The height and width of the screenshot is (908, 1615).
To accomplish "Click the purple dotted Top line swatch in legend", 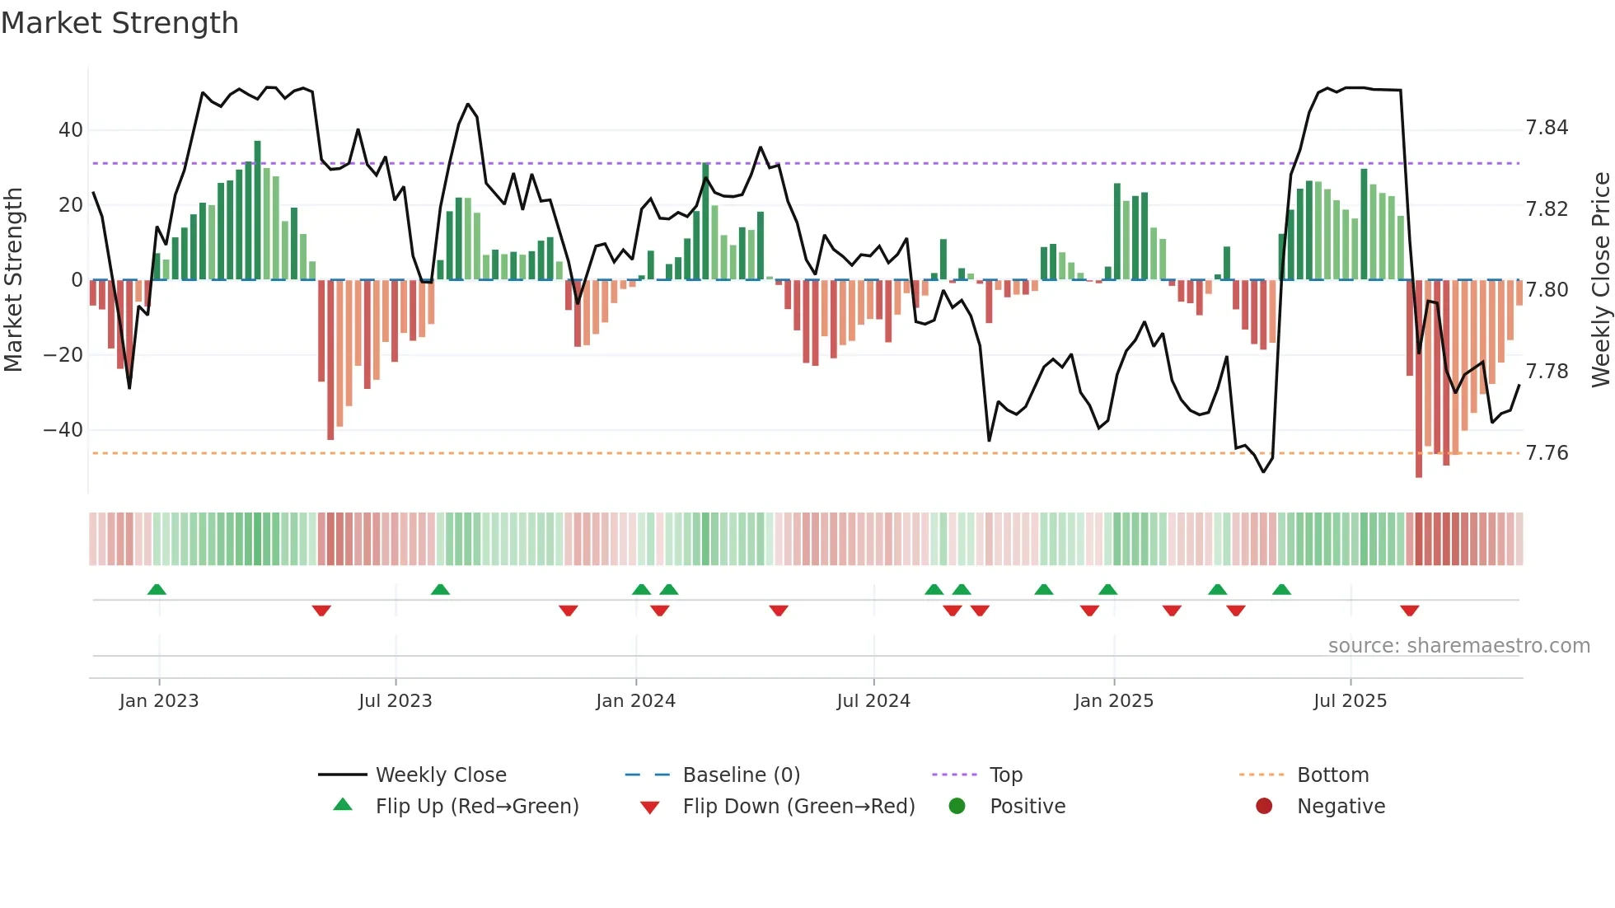I will [954, 775].
